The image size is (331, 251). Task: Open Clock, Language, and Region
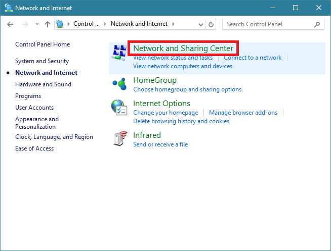click(x=54, y=137)
